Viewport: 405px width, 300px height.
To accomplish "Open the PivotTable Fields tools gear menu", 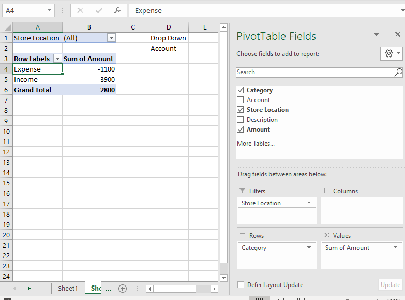I will 392,53.
